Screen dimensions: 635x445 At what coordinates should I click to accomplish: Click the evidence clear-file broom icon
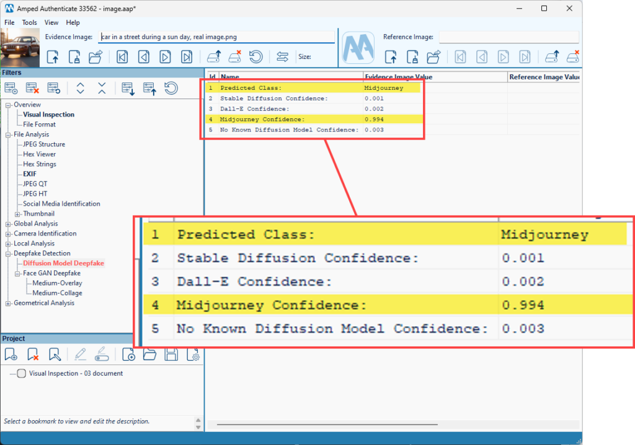point(74,56)
